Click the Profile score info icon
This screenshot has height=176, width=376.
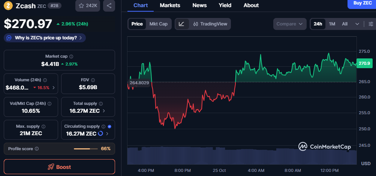click(x=37, y=149)
